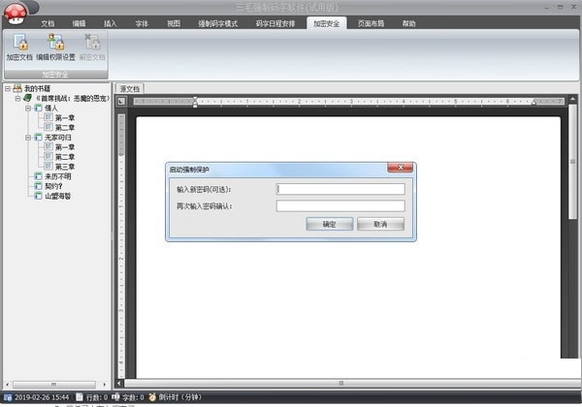Select the 来历不明 tree item
This screenshot has width=582, height=407.
click(x=58, y=176)
